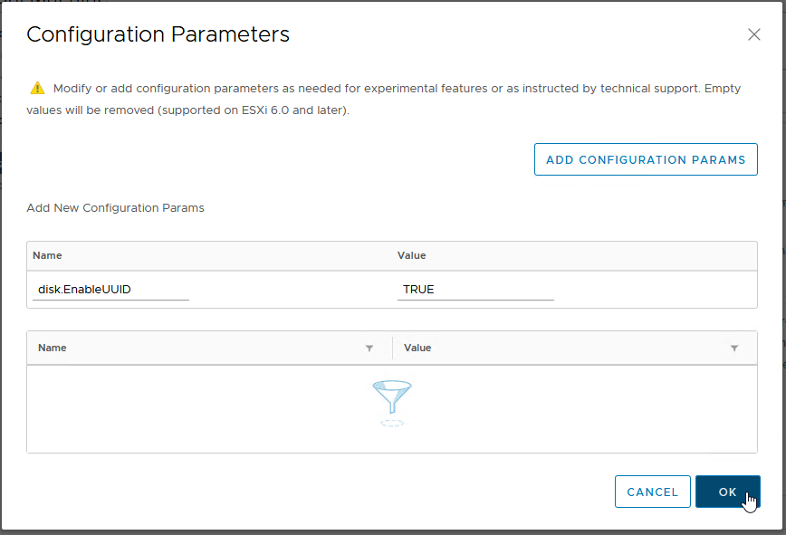This screenshot has height=535, width=786.
Task: Click the Name label above disk.EnableUUID
Action: pyautogui.click(x=47, y=255)
